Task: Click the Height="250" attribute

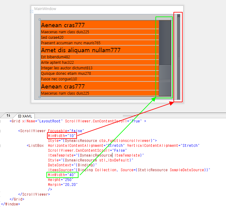Action: (60, 180)
